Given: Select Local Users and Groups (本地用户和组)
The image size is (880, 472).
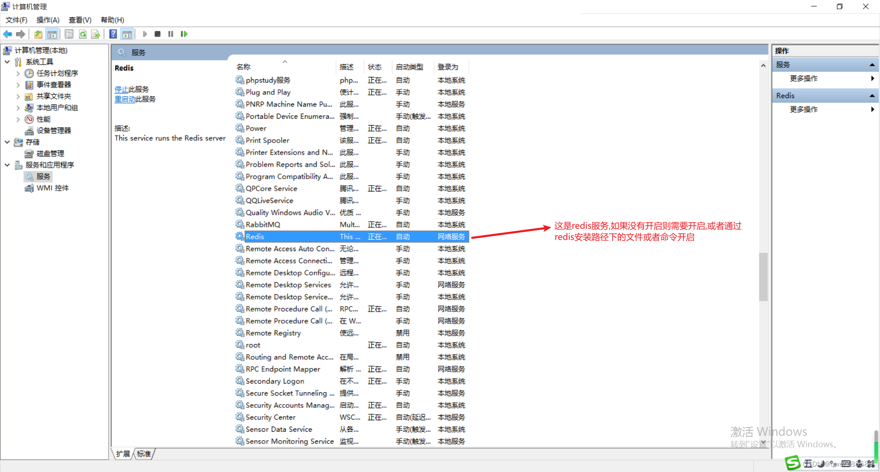Looking at the screenshot, I should (x=57, y=108).
